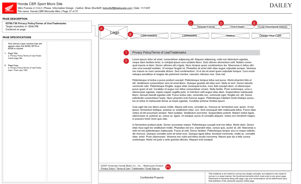This screenshot has width=301, height=184.
Task: Click the Request A Quote button
Action: point(206,27)
